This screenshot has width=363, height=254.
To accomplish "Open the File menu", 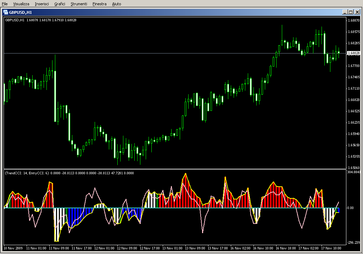I will coord(5,4).
